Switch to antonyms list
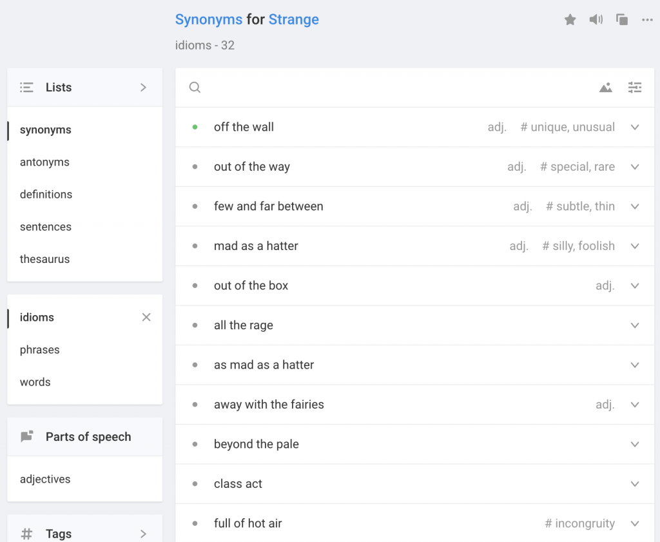The height and width of the screenshot is (542, 660). tap(44, 162)
